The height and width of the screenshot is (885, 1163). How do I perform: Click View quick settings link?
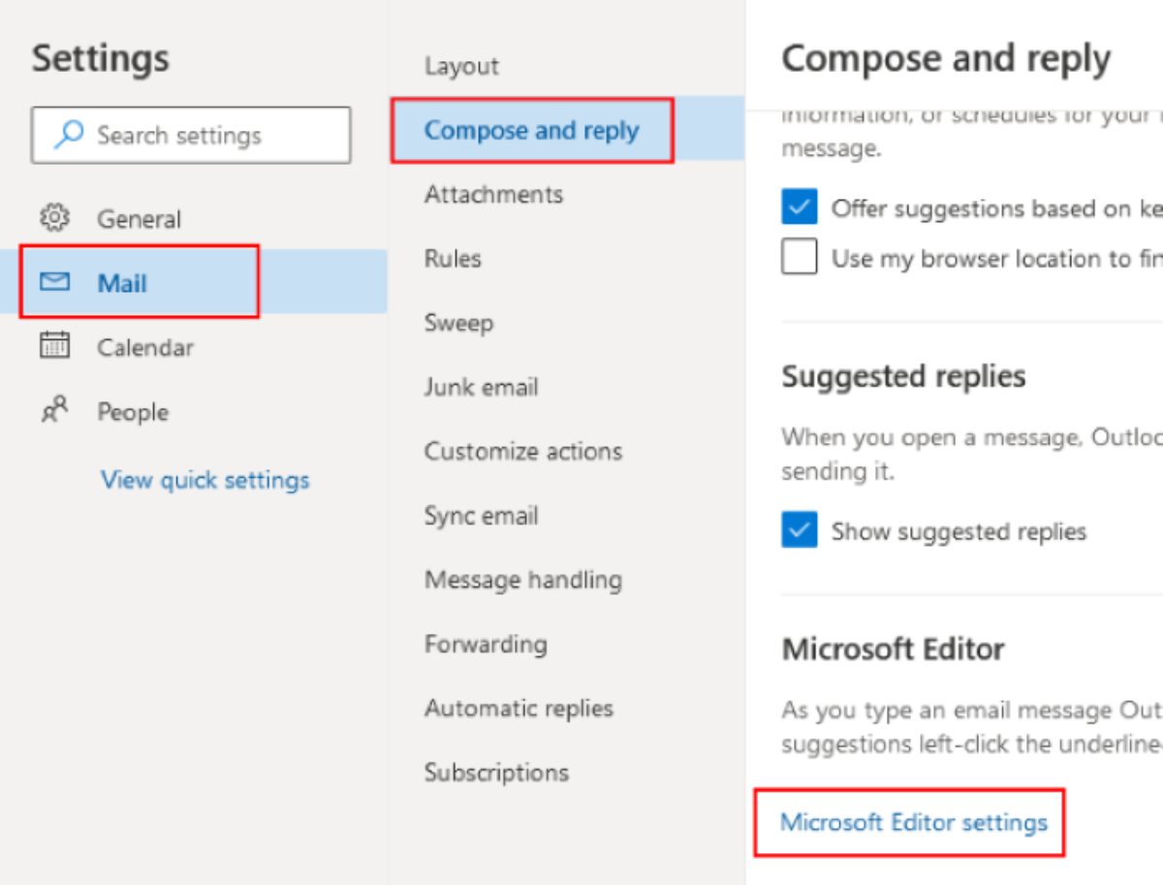click(205, 479)
